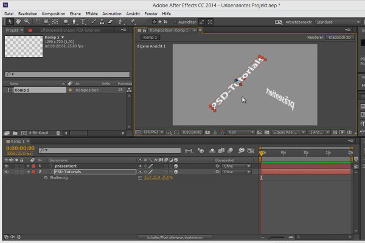Image resolution: width=365 pixels, height=243 pixels.
Task: Enable the Ausrichten snapping checkbox
Action: click(175, 22)
